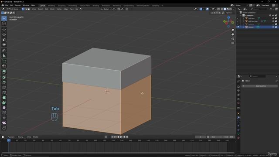Select the Transform tool
This screenshot has width=279, height=157.
point(4,44)
